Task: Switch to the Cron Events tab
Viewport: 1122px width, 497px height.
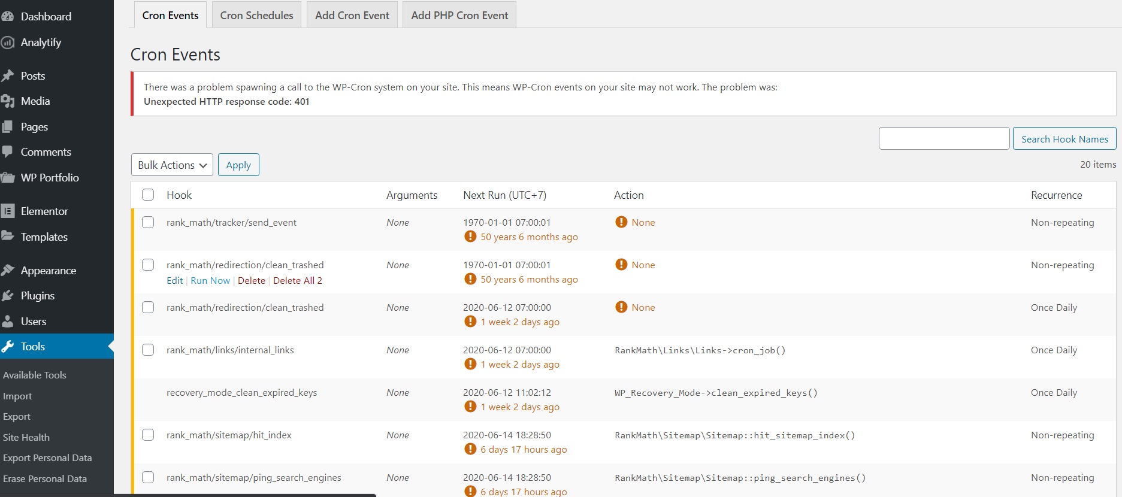Action: (170, 15)
